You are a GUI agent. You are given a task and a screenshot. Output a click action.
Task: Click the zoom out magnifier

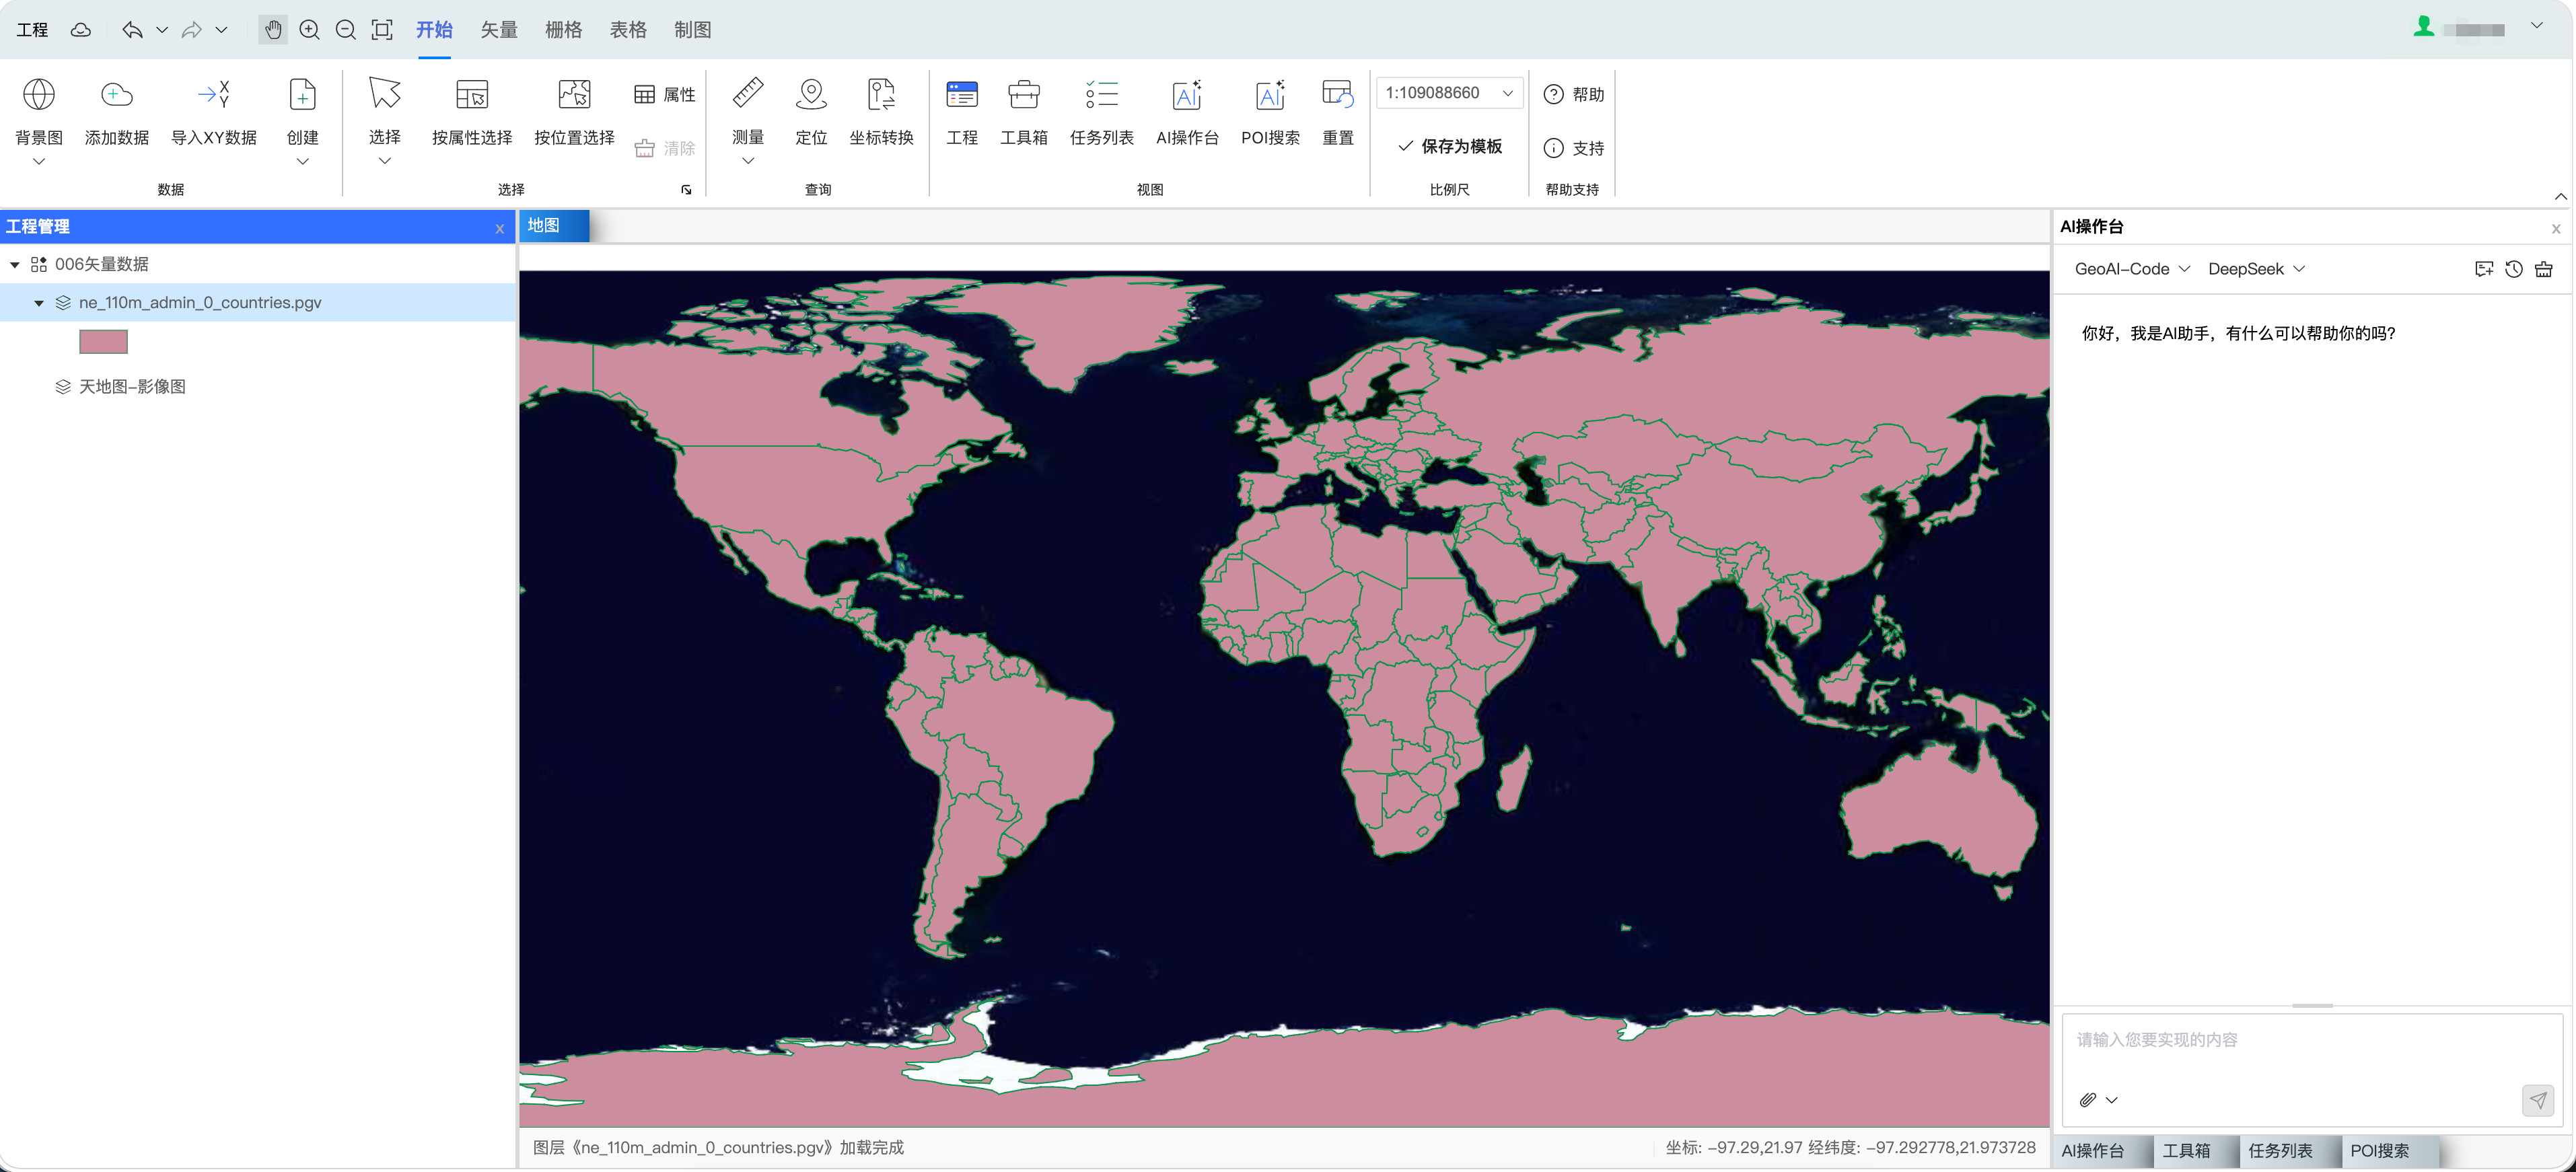(x=346, y=30)
